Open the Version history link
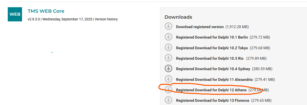This screenshot has height=105, width=307. (106, 19)
